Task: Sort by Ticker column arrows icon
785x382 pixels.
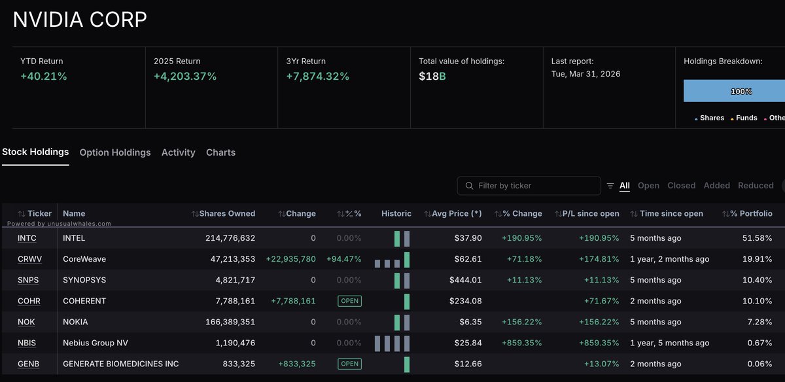Action: coord(22,214)
